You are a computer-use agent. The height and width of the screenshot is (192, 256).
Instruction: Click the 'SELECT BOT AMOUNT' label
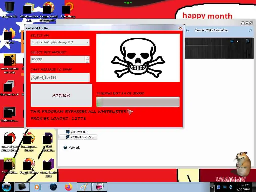click(48, 52)
